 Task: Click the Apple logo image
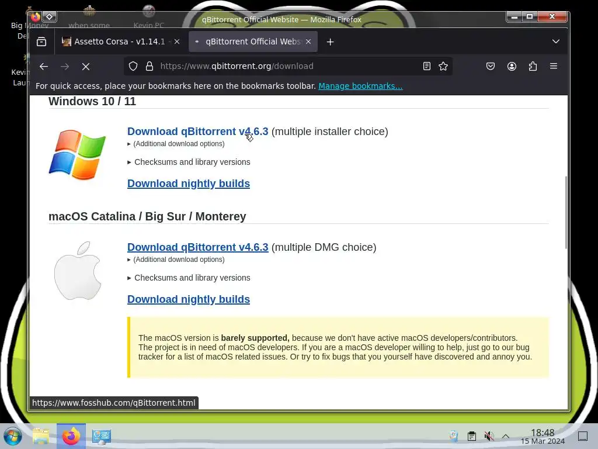[x=78, y=270]
